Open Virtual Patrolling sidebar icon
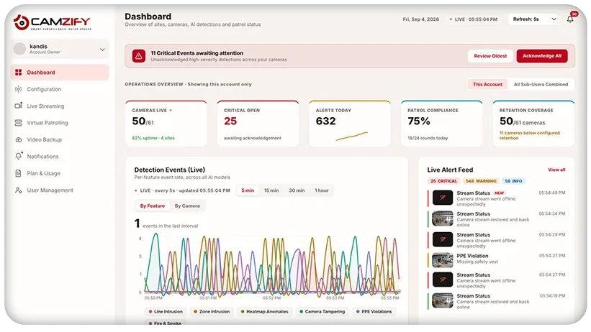Image resolution: width=591 pixels, height=332 pixels. 18,123
